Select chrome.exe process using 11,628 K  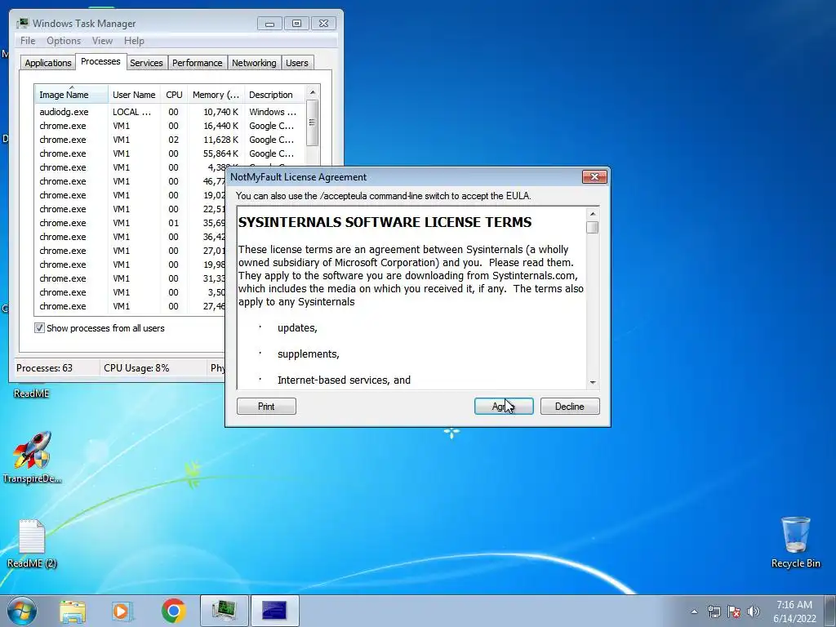click(x=170, y=140)
